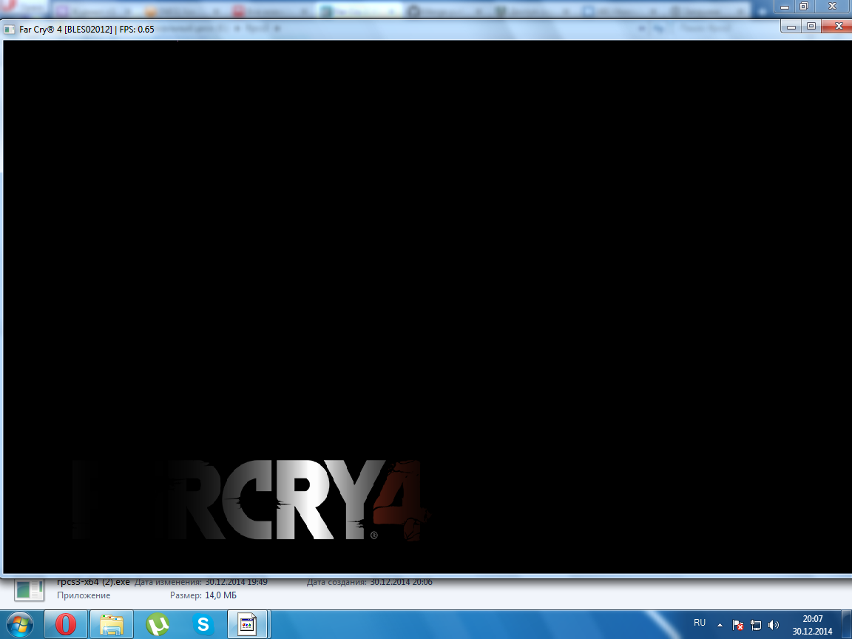The width and height of the screenshot is (852, 639).
Task: Click the RU language indicator
Action: tap(700, 623)
